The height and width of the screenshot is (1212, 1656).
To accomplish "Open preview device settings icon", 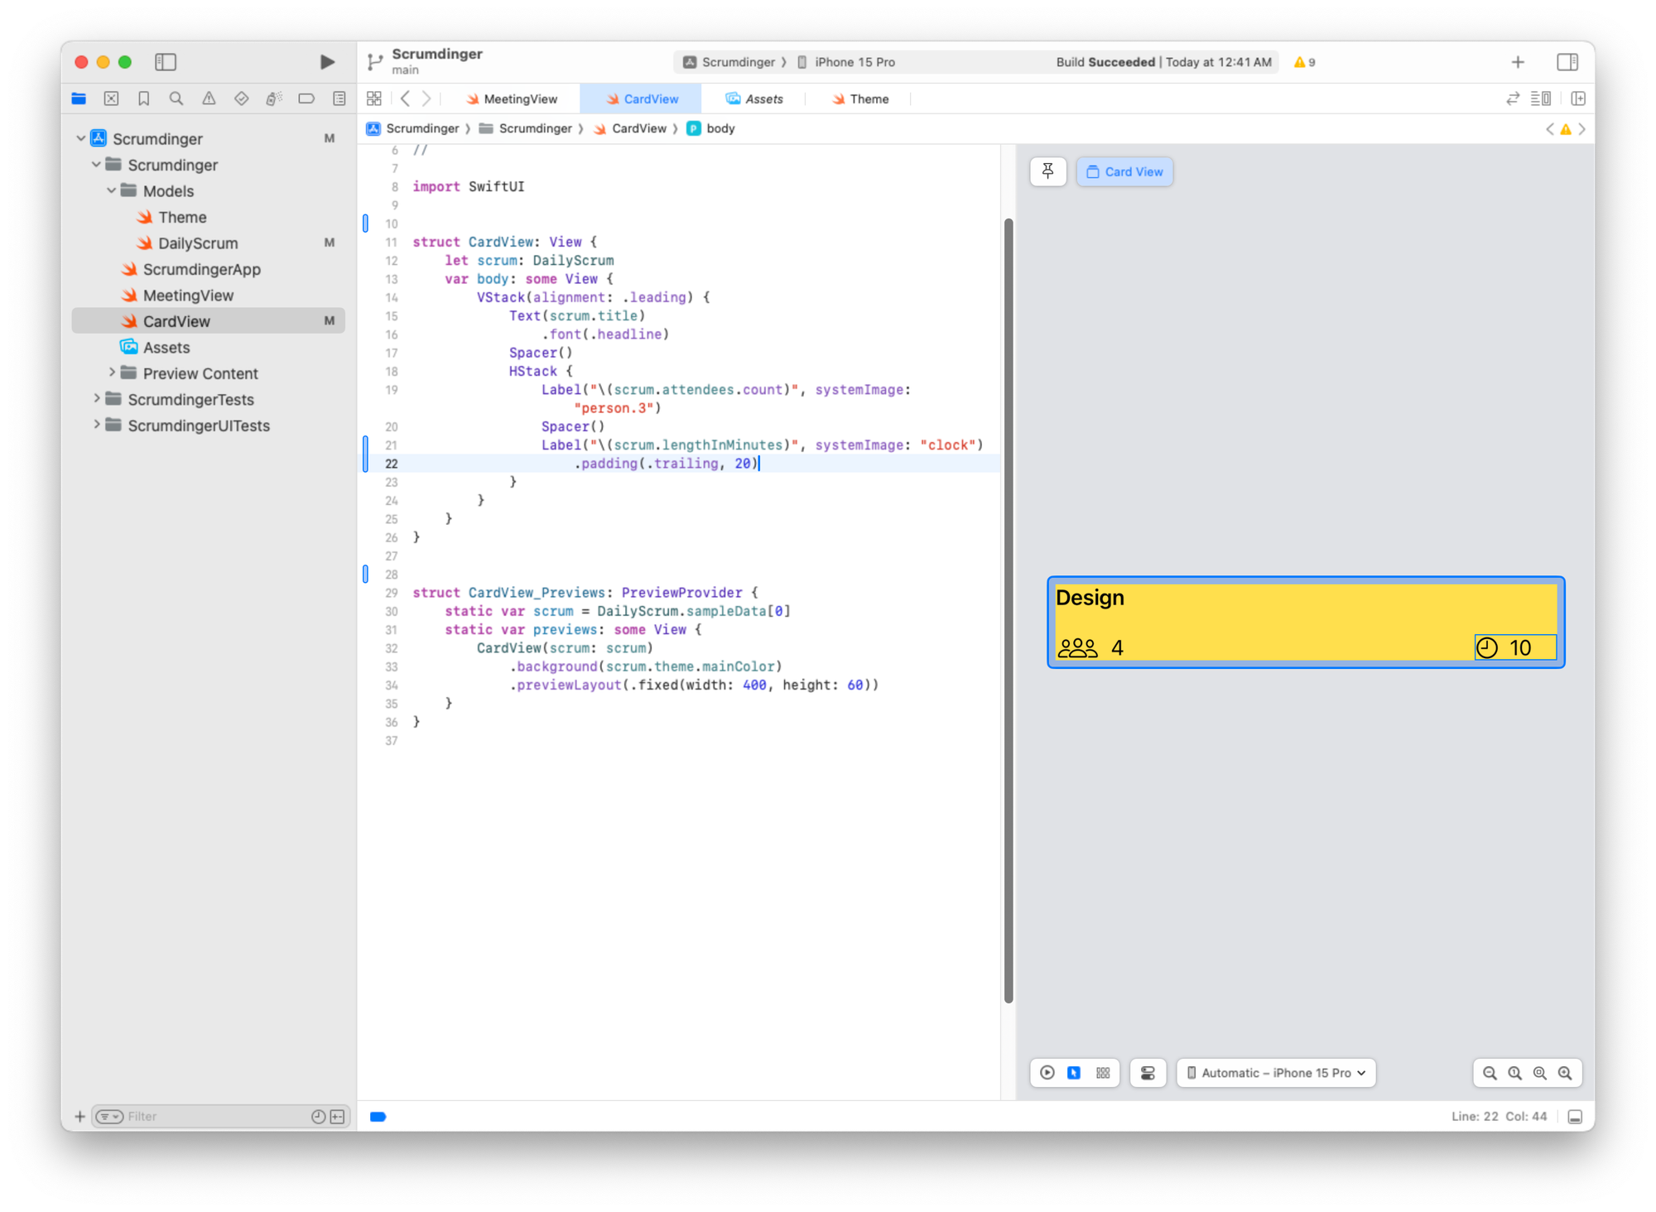I will coord(1148,1073).
